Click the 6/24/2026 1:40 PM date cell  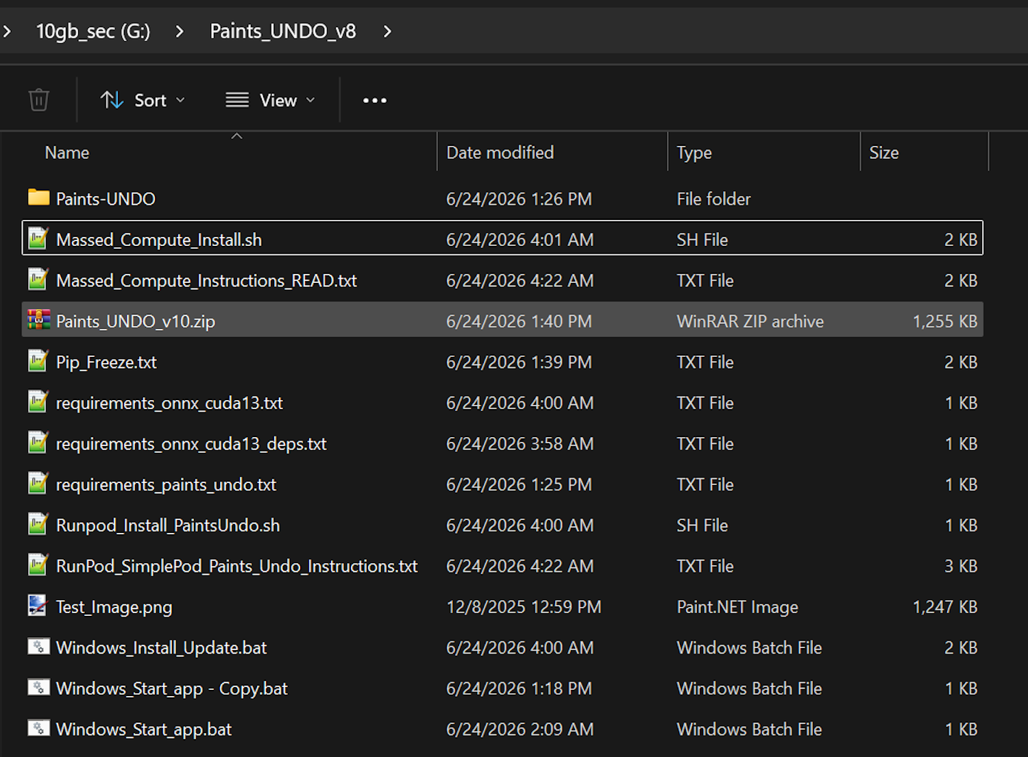pos(519,321)
